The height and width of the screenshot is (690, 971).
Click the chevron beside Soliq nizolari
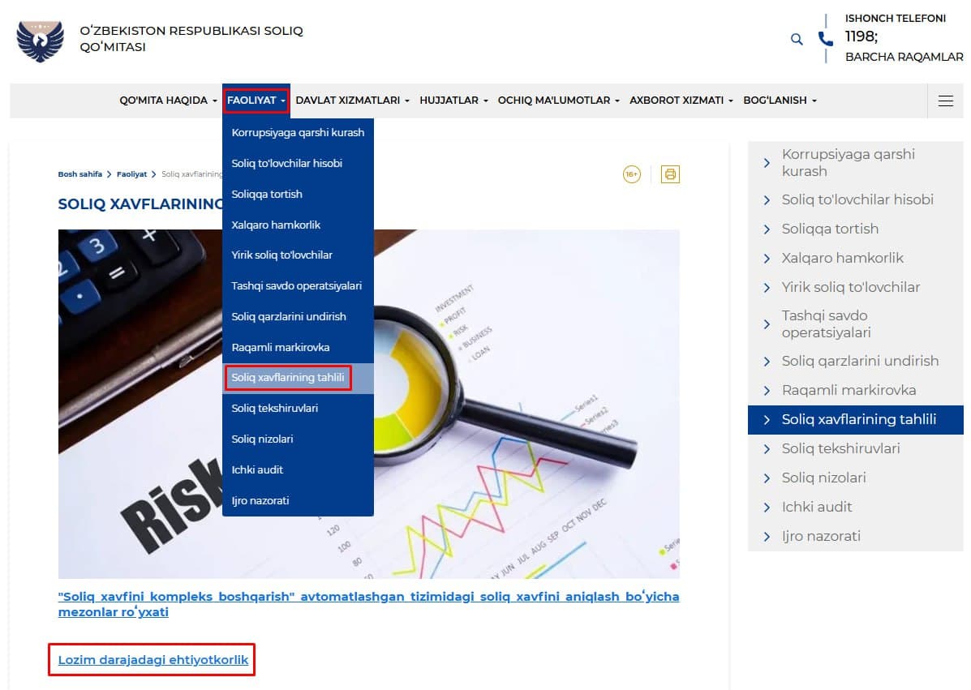pos(767,478)
